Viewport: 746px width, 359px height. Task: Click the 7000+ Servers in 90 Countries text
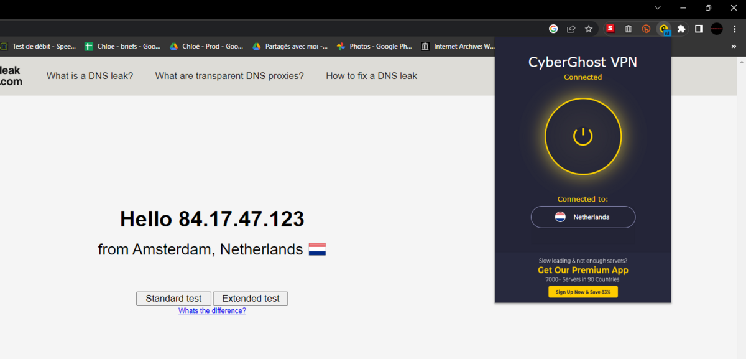(583, 279)
